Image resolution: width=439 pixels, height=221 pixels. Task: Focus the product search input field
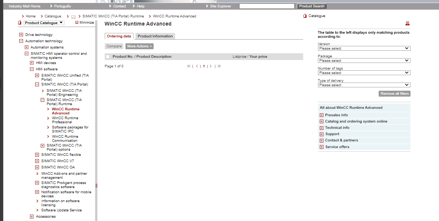(x=267, y=6)
